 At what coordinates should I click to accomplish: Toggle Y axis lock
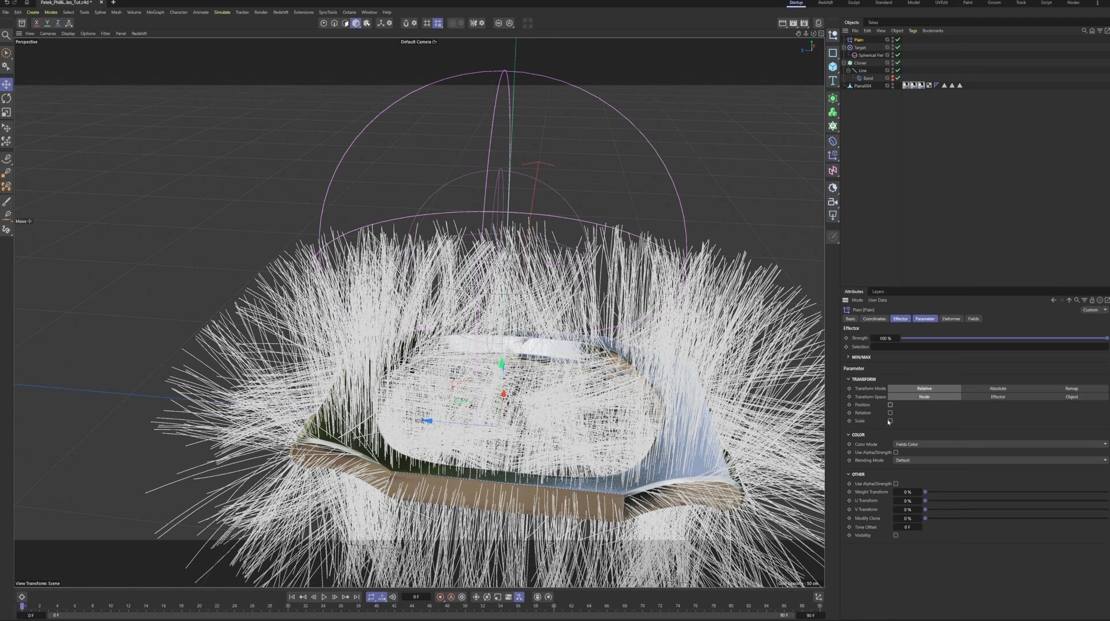(x=47, y=23)
